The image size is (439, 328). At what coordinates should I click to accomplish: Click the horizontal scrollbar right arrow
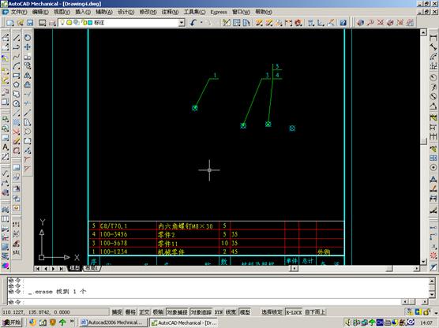[417, 268]
